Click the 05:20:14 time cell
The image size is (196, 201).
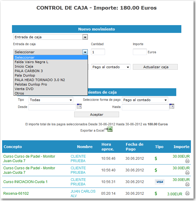point(108,194)
